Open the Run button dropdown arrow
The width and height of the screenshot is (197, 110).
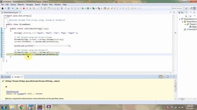click(x=90, y=8)
